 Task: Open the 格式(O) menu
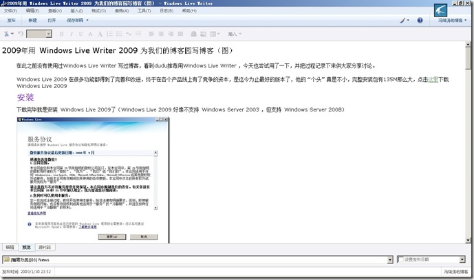(98, 10)
